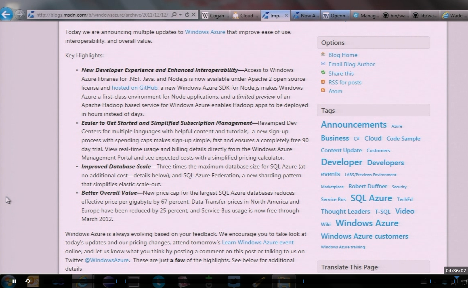Switch to the lib/wa... GitHub tab

pyautogui.click(x=425, y=15)
